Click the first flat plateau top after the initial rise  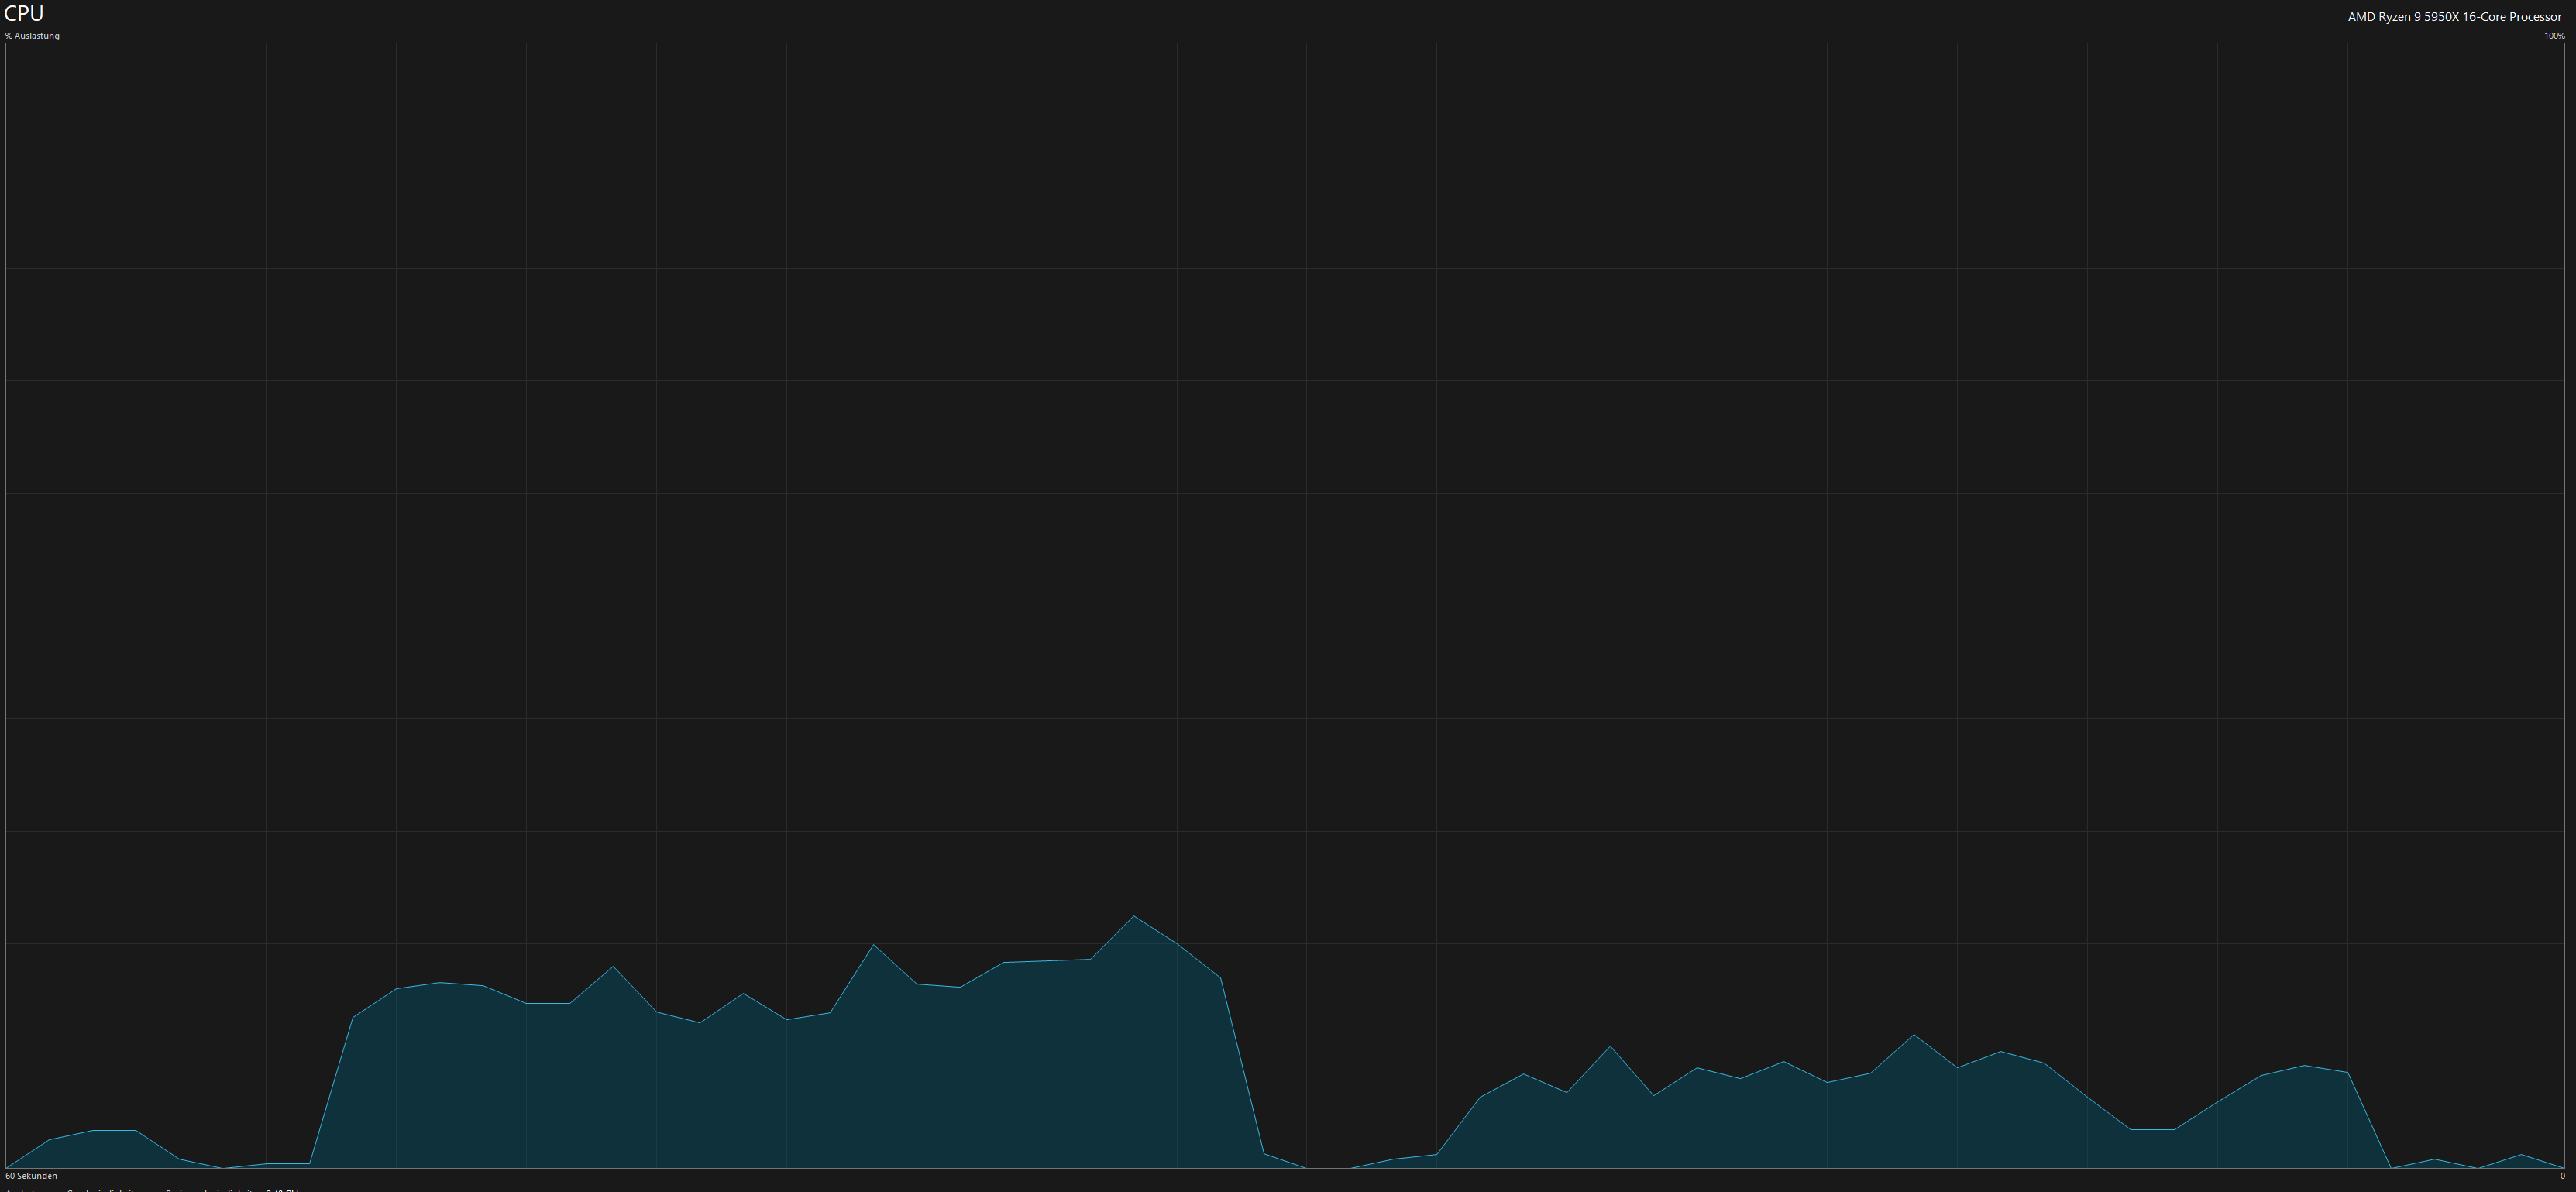pyautogui.click(x=440, y=984)
